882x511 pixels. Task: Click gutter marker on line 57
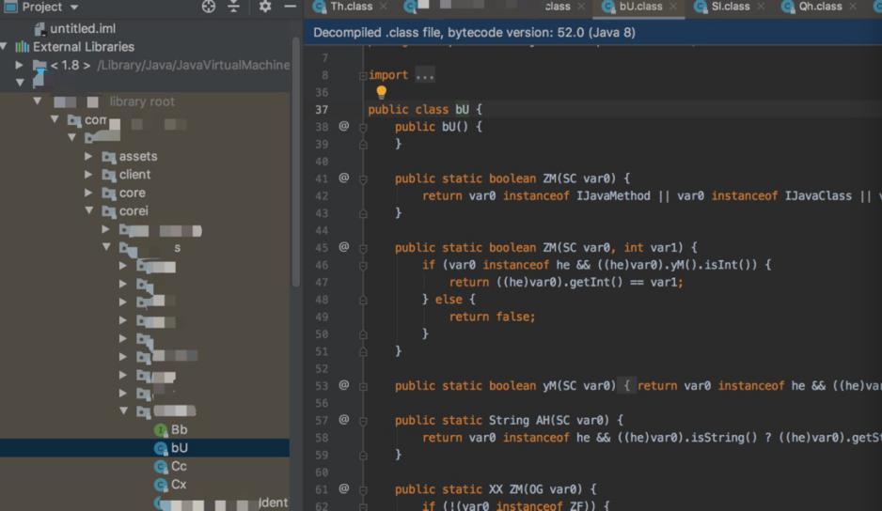click(x=344, y=420)
